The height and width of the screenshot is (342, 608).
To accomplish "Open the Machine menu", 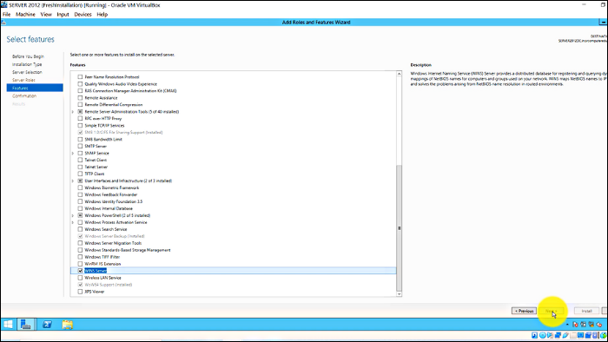I will 25,15.
